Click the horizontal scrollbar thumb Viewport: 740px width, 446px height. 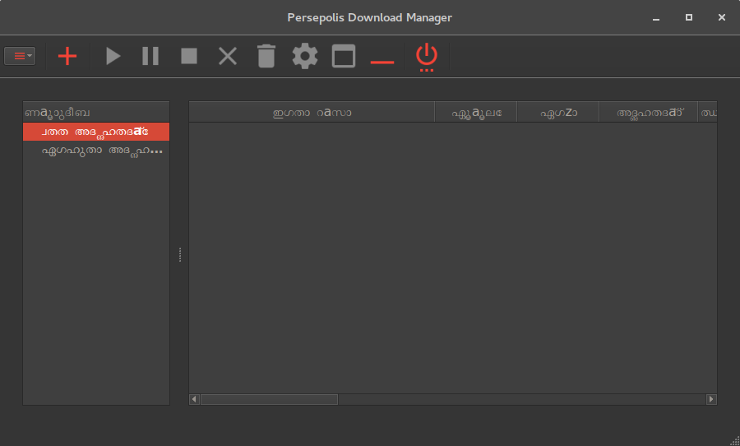269,399
